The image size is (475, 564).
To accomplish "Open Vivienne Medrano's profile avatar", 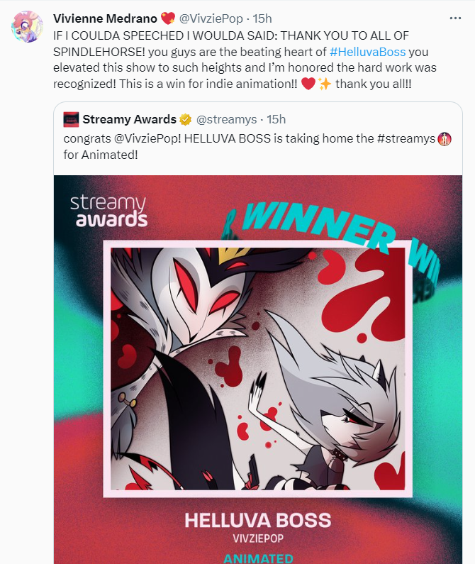I will click(27, 27).
